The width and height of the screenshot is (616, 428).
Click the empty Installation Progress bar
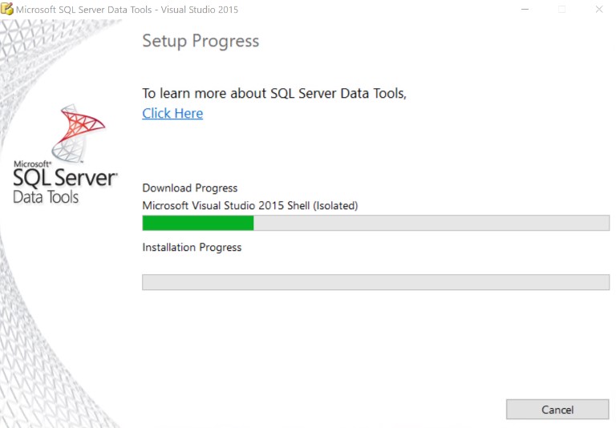pyautogui.click(x=375, y=282)
